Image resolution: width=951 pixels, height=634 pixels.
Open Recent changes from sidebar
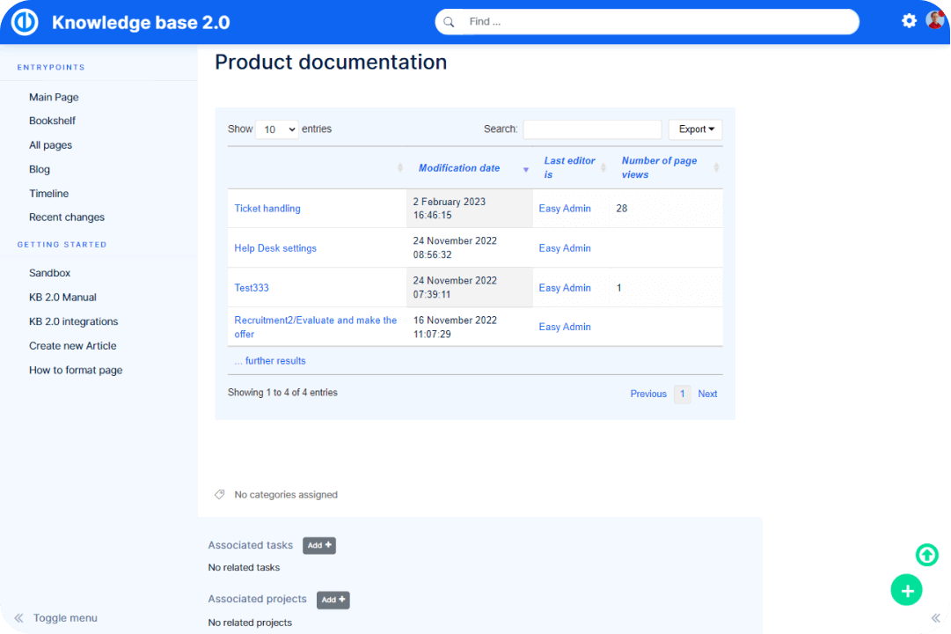(x=66, y=217)
